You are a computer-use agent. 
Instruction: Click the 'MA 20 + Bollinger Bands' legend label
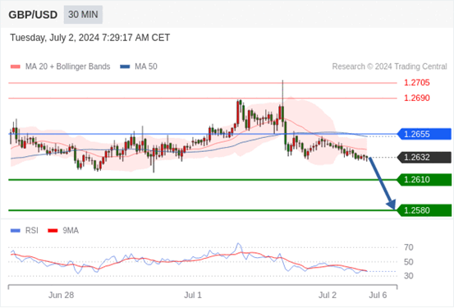click(68, 67)
